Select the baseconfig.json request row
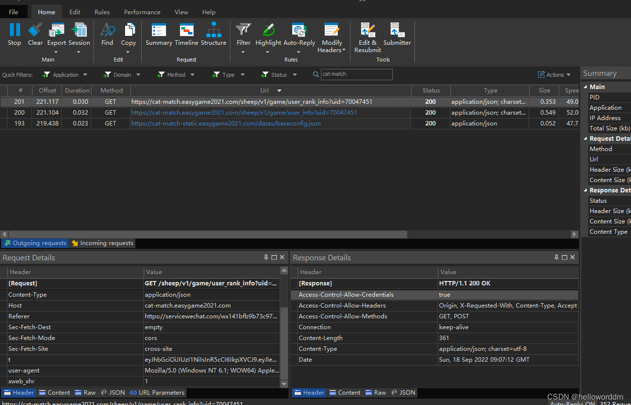The height and width of the screenshot is (405, 631). tap(289, 124)
